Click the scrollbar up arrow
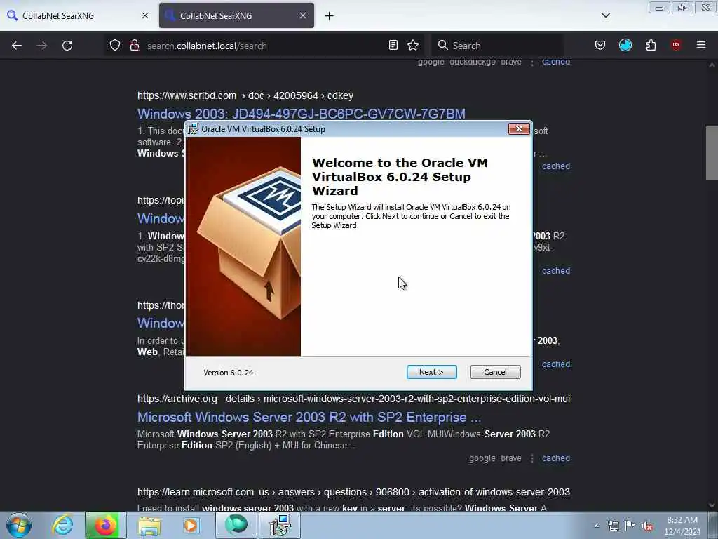The image size is (718, 539). [712, 65]
